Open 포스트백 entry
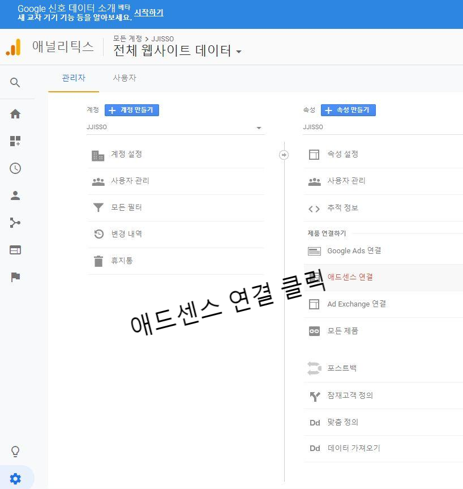 [x=383, y=369]
